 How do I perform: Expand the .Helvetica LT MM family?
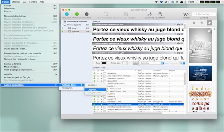click(102, 102)
